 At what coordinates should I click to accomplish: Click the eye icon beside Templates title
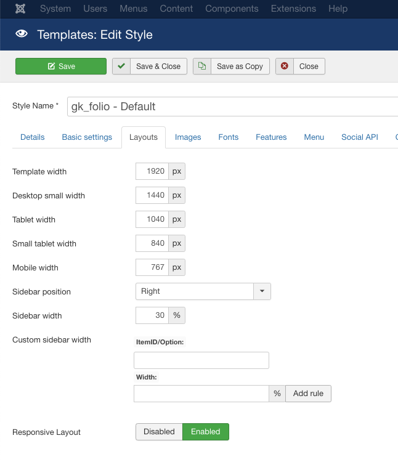click(x=22, y=34)
